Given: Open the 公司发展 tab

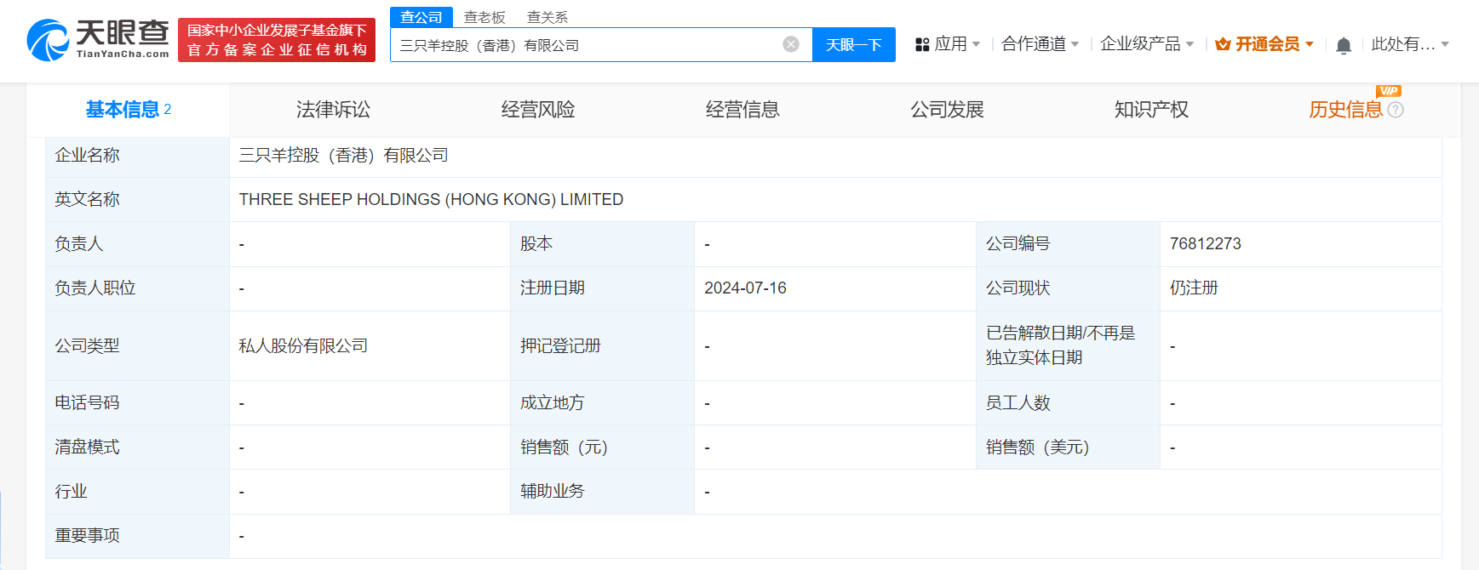Looking at the screenshot, I should click(x=947, y=110).
